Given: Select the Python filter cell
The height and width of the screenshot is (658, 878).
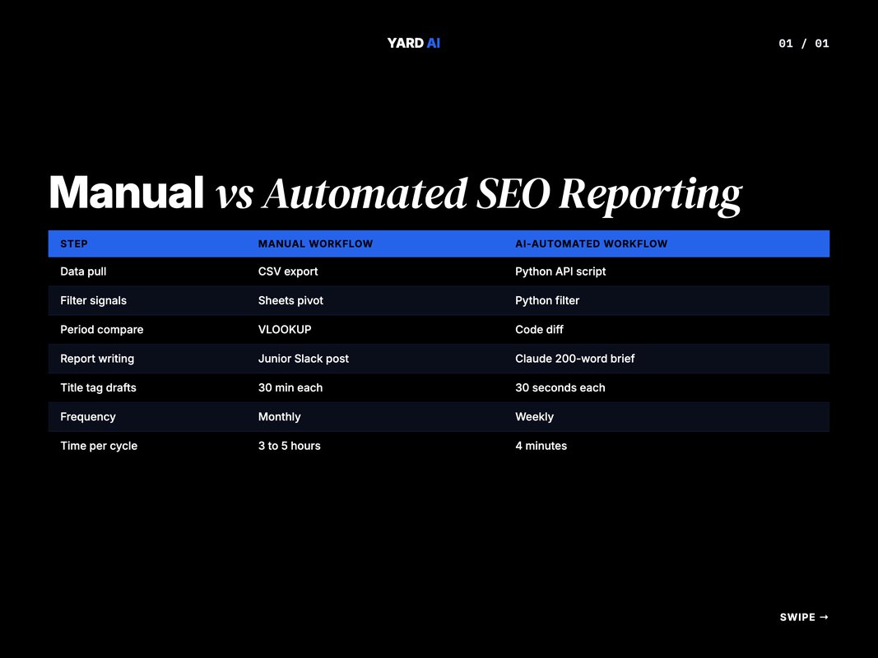Looking at the screenshot, I should [547, 300].
